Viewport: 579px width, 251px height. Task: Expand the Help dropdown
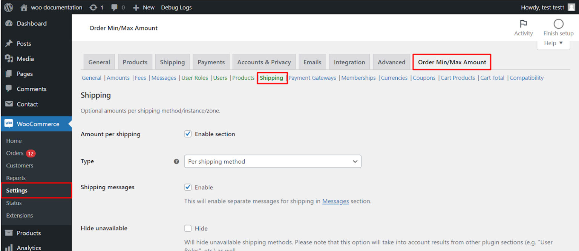click(x=553, y=43)
